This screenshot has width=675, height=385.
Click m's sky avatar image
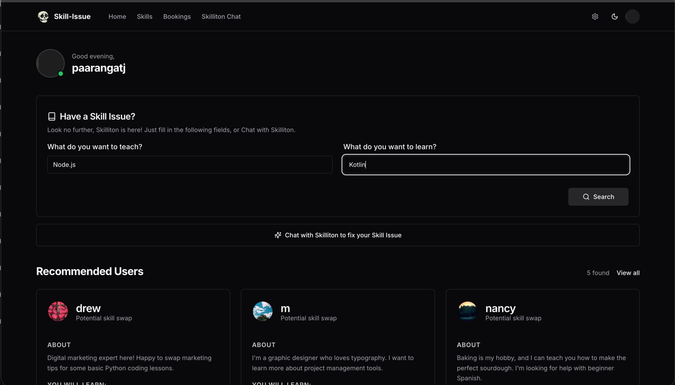point(263,311)
